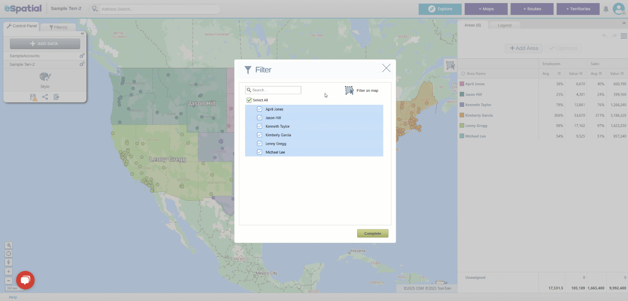The width and height of the screenshot is (628, 301).
Task: Switch to the Areas (6) tab
Action: tap(473, 25)
